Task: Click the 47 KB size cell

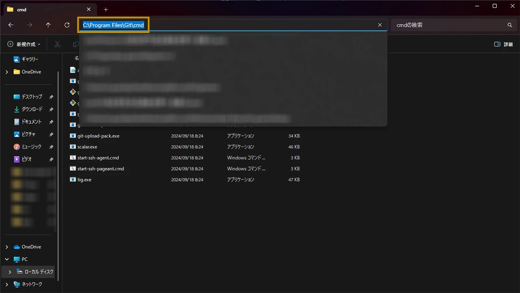Action: click(294, 179)
